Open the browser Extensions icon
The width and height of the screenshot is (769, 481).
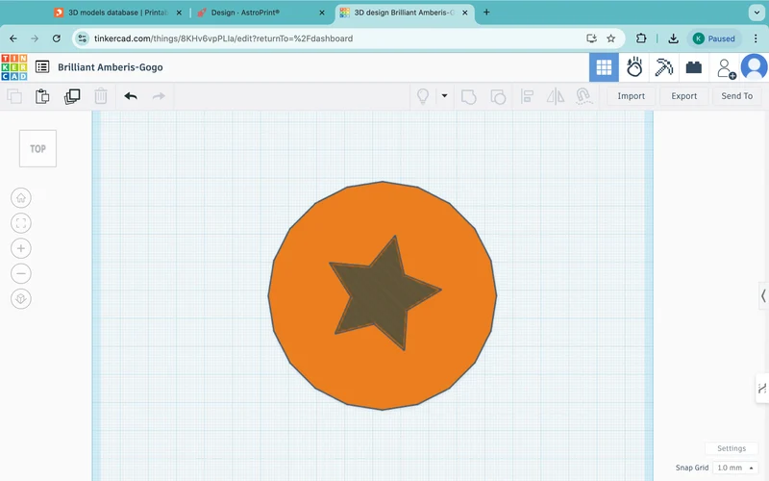641,38
